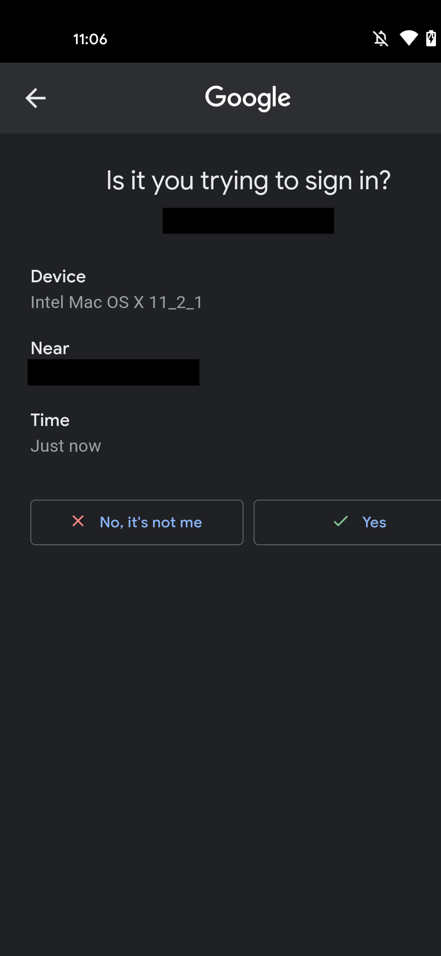The height and width of the screenshot is (956, 441).
Task: Confirm the sign-in with Yes
Action: point(348,522)
